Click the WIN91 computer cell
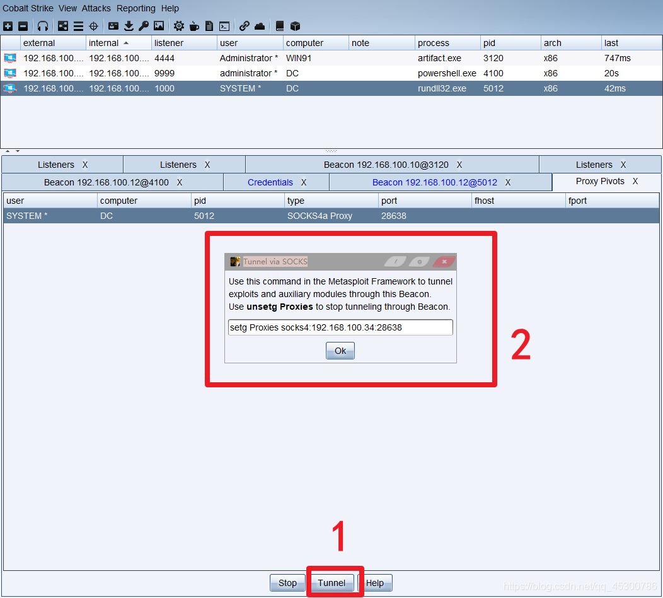 (299, 58)
